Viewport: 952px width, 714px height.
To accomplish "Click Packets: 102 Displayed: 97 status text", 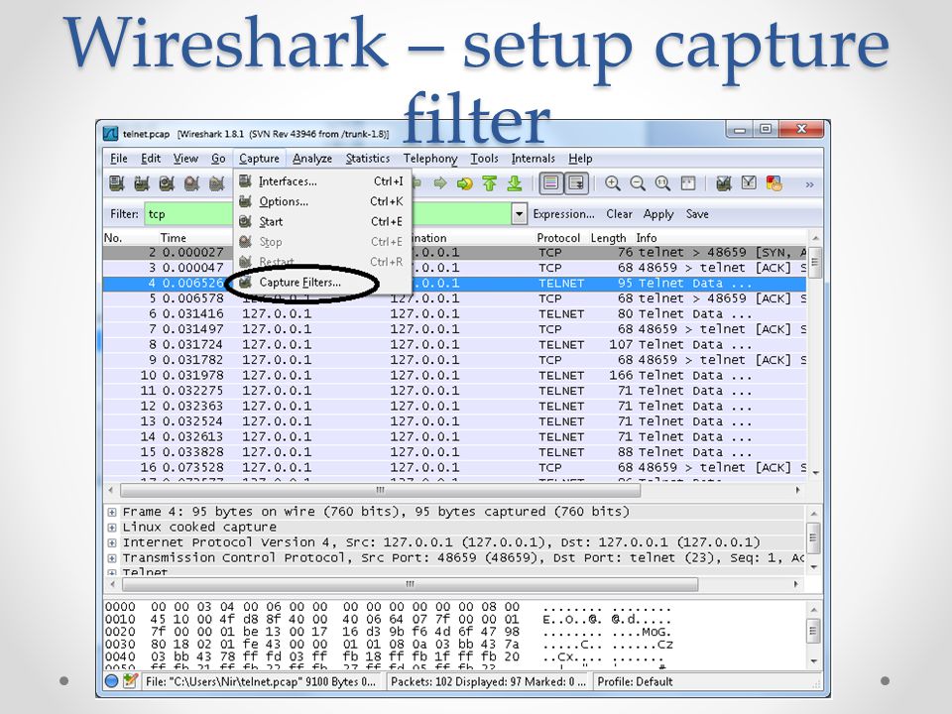I will (x=488, y=682).
